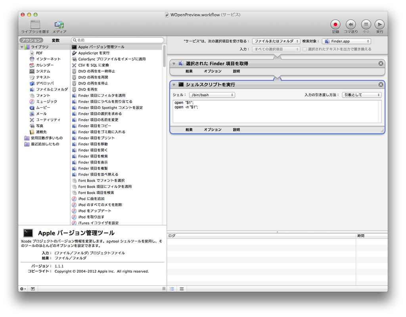406x317 pixels.
Task: Toggle 選択されたテキストを出力で置き換える checkbox
Action: 304,49
